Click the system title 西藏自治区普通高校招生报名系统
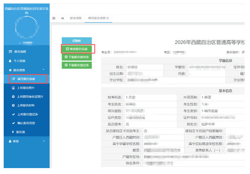 (x=27, y=10)
